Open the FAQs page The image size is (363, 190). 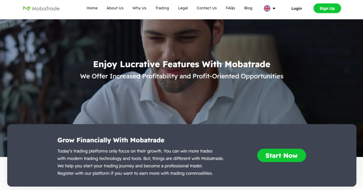point(230,8)
